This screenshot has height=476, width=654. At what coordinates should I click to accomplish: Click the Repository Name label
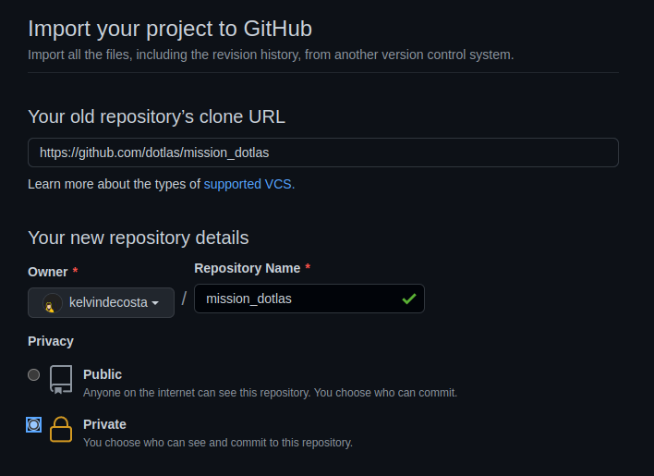click(248, 268)
